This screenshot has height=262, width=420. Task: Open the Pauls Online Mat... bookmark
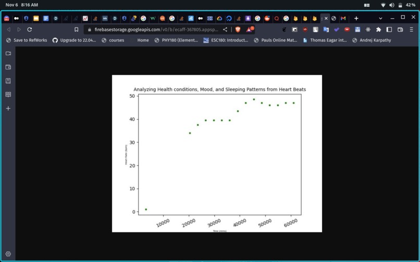[x=276, y=40]
